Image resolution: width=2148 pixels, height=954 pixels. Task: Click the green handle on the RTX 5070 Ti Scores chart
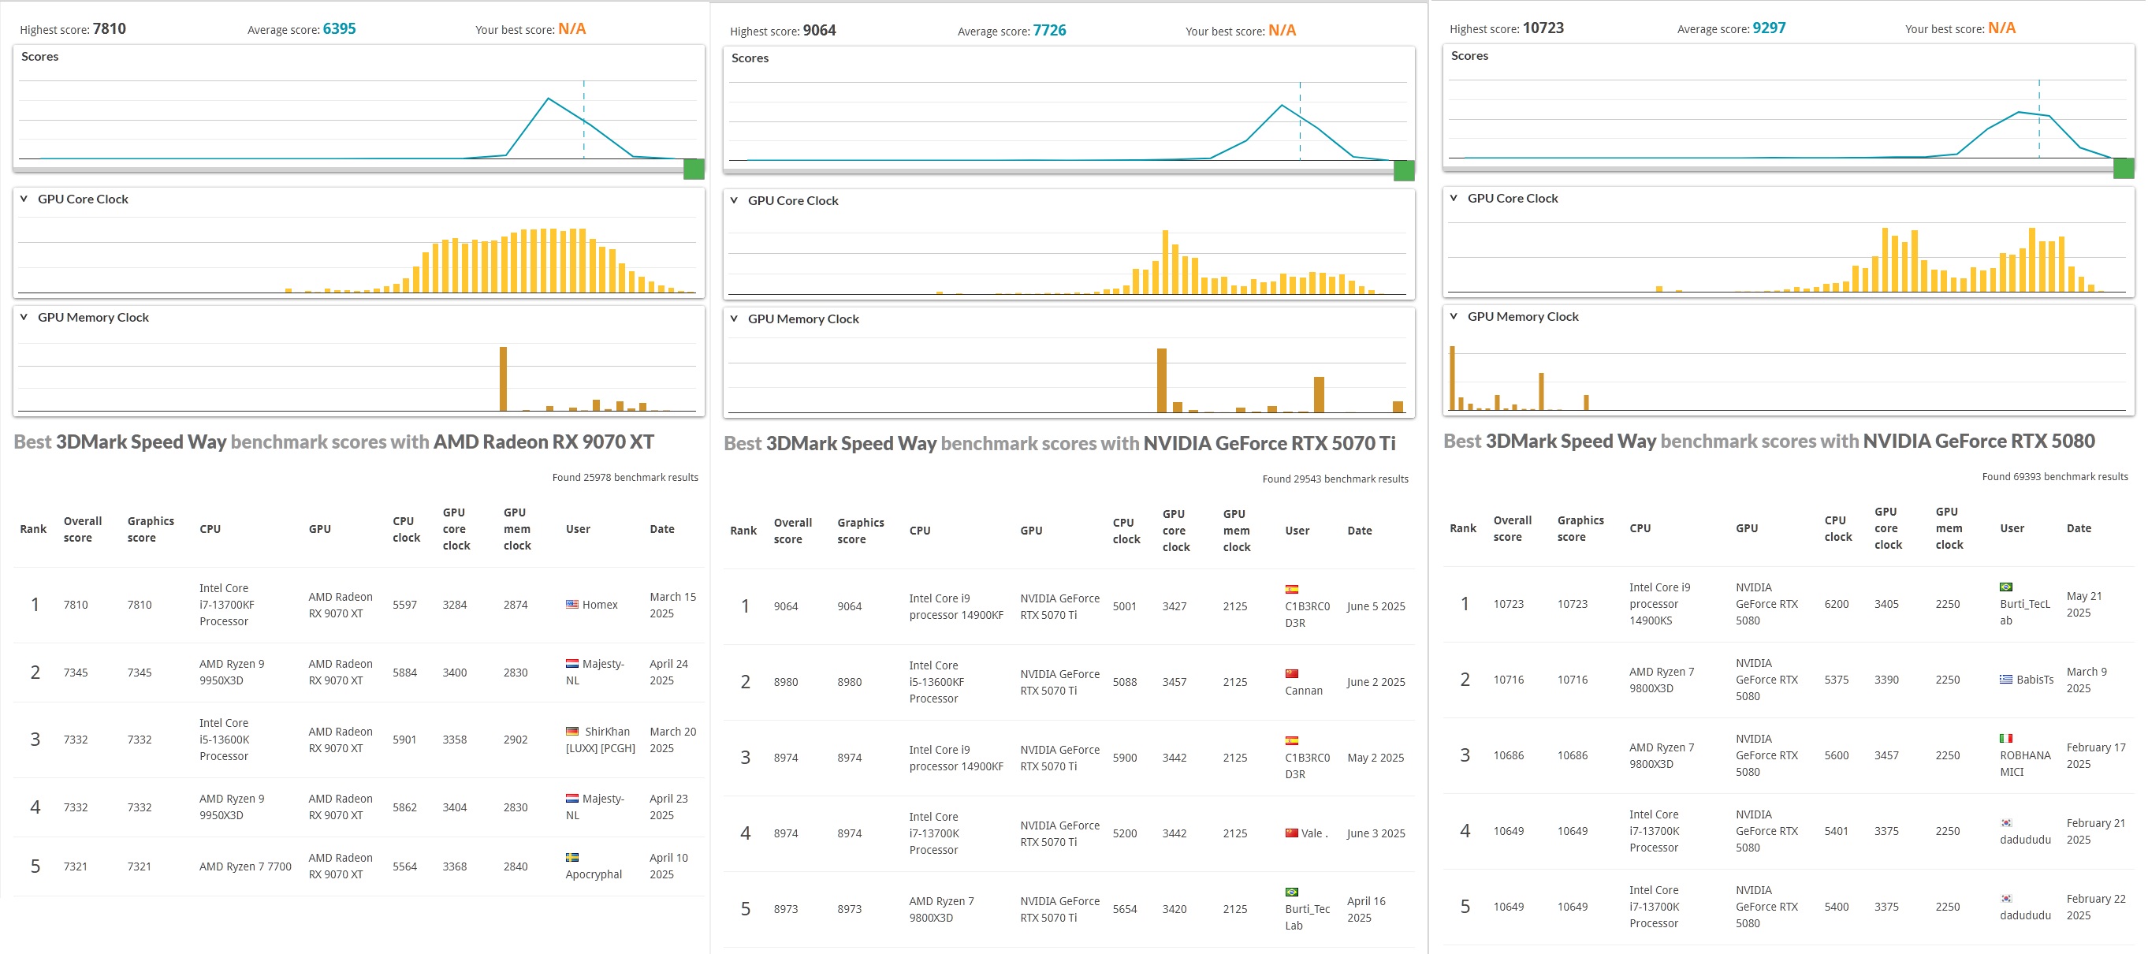pos(1404,171)
